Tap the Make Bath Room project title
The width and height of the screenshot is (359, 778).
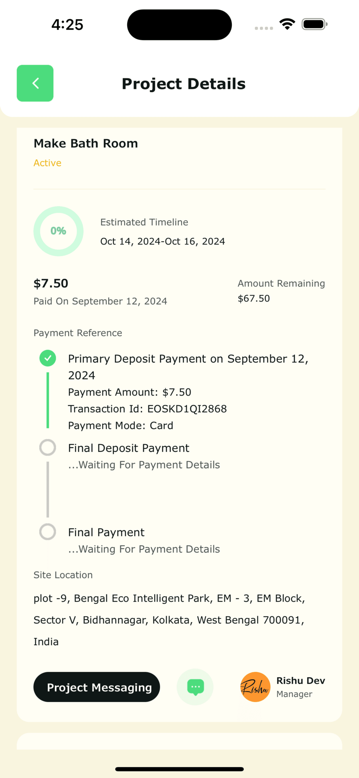tap(86, 144)
